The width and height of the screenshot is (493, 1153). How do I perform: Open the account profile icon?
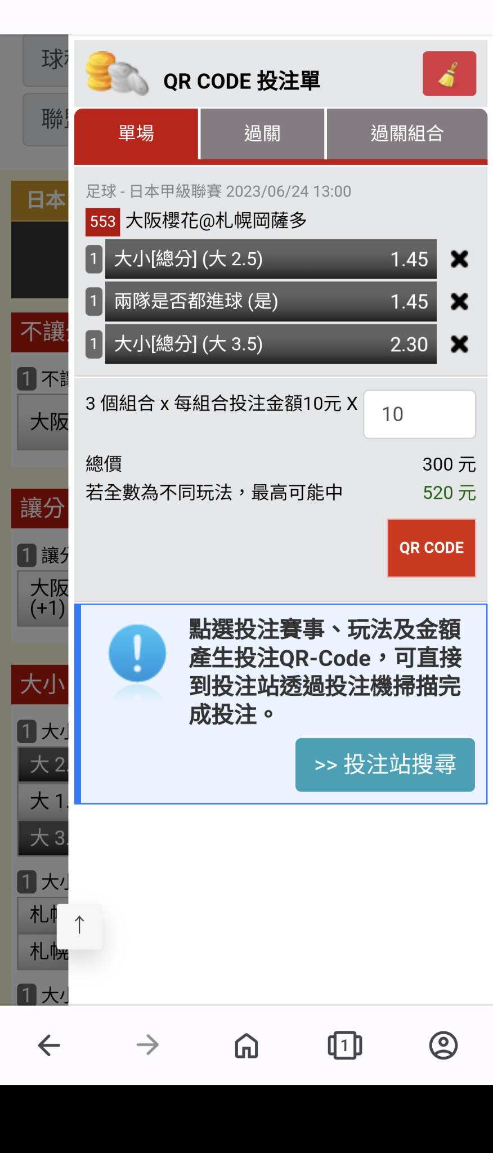click(443, 1045)
